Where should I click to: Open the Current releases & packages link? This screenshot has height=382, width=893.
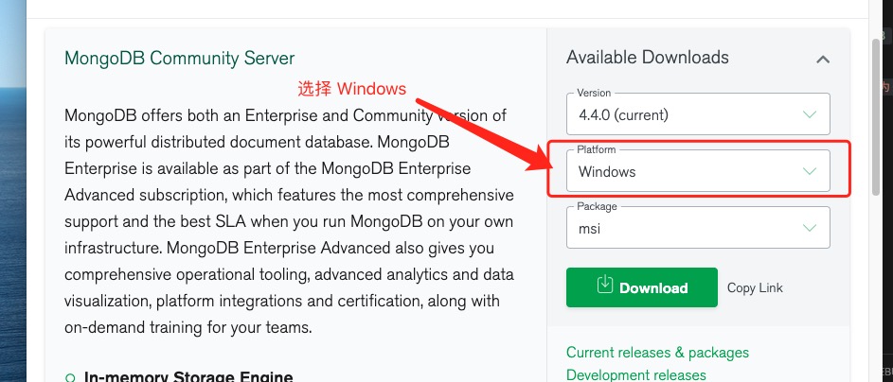pos(657,353)
